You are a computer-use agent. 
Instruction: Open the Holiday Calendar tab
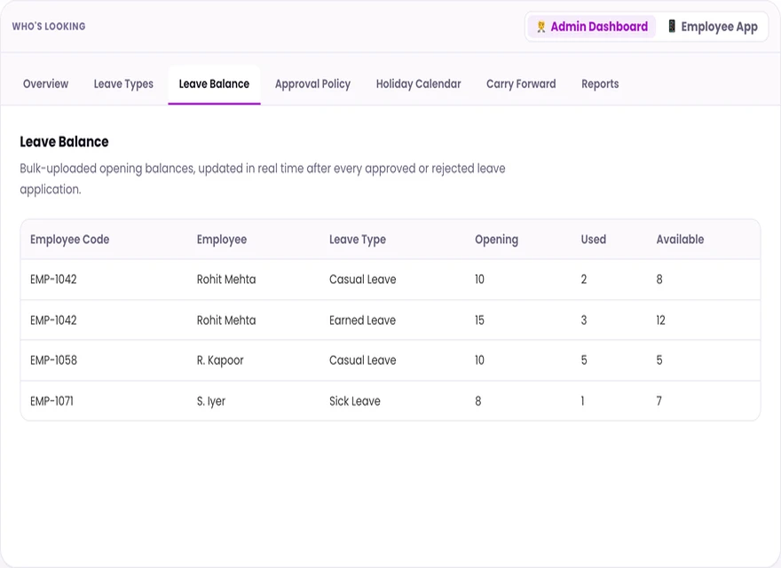tap(418, 83)
